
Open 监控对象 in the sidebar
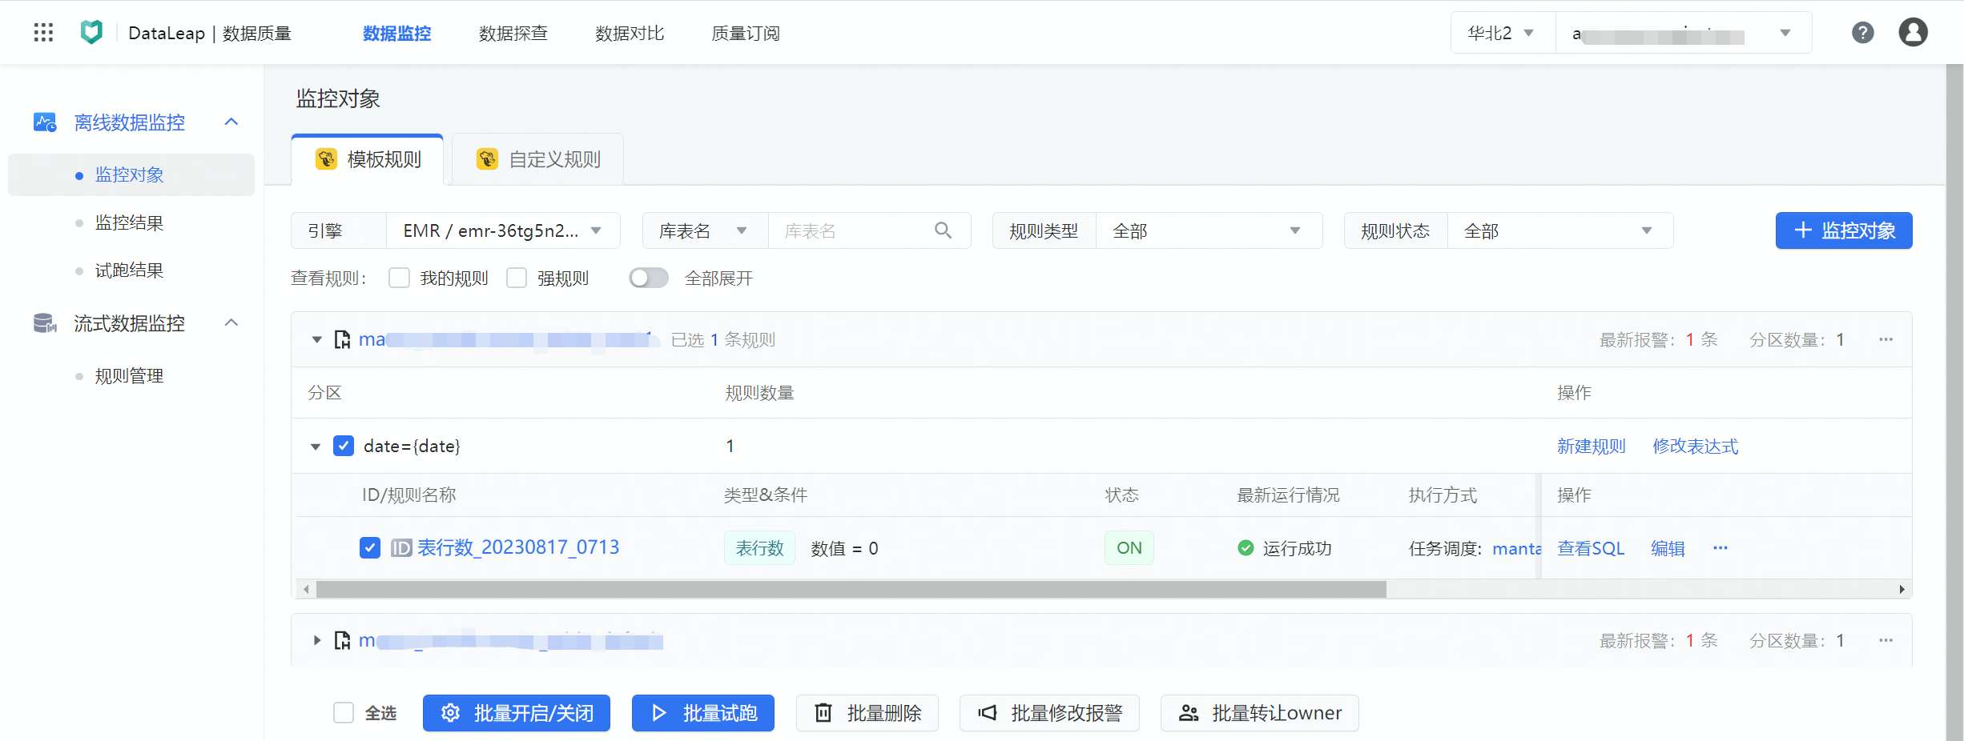coord(131,174)
